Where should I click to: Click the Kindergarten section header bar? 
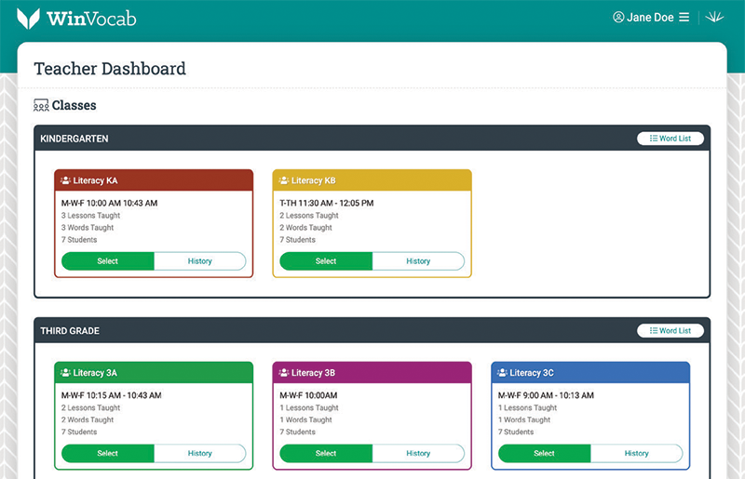point(326,139)
